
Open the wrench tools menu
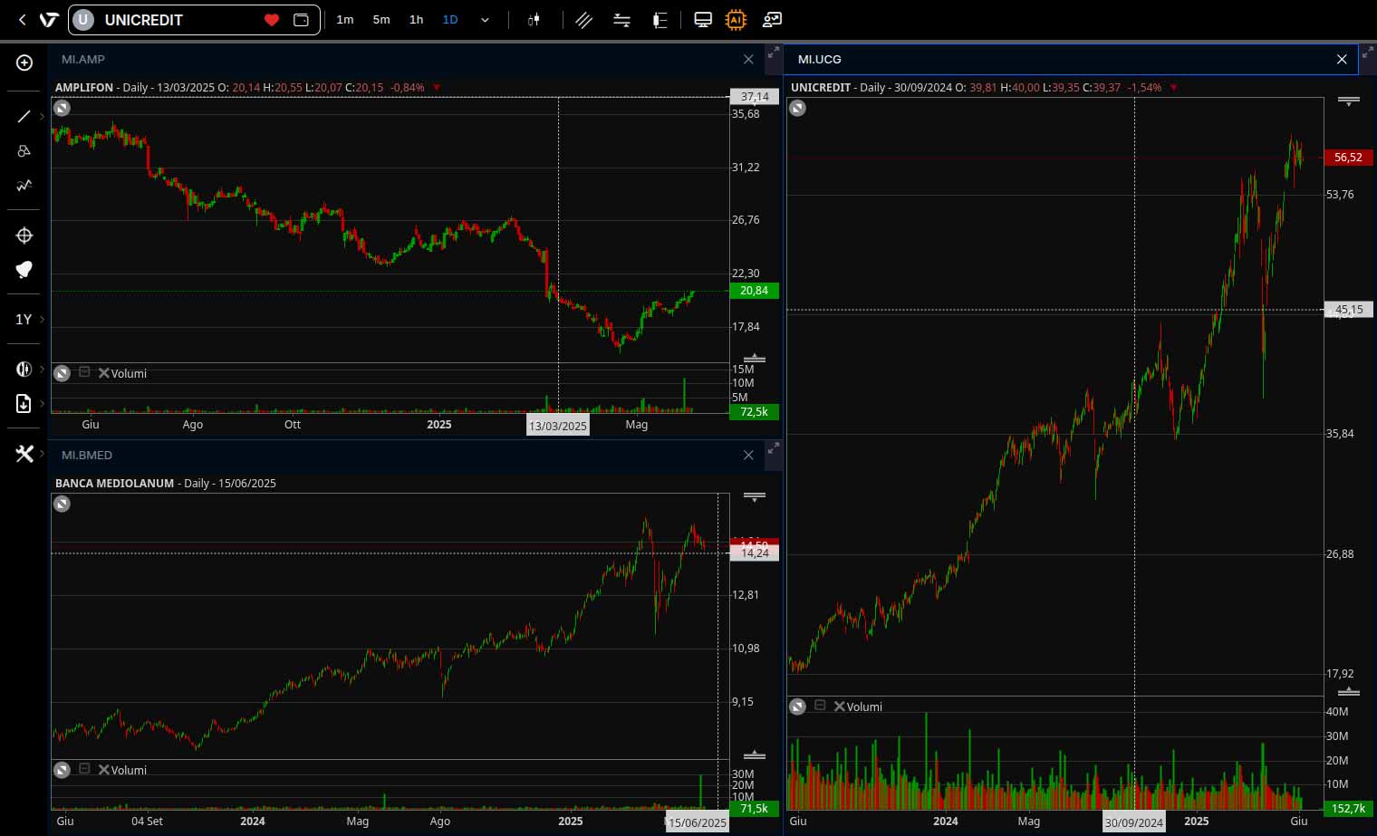(x=24, y=454)
